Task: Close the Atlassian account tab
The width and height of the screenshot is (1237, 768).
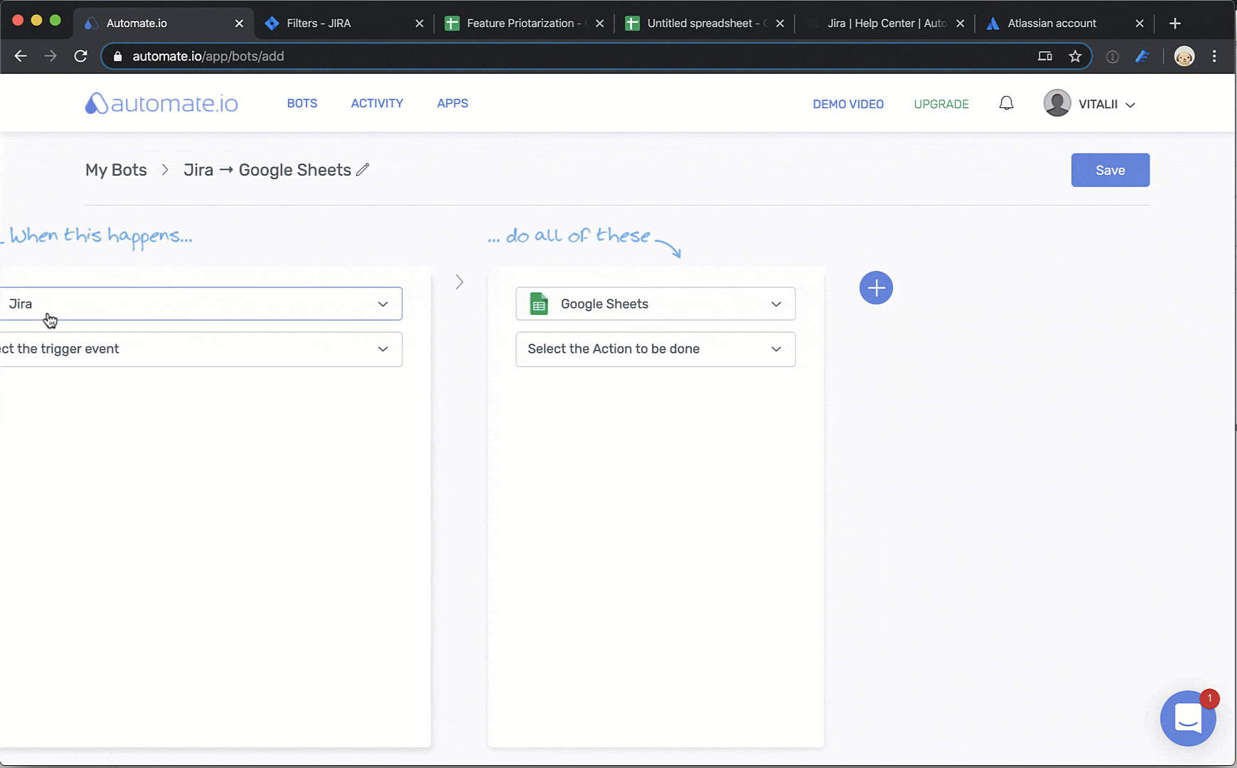Action: pyautogui.click(x=1140, y=23)
